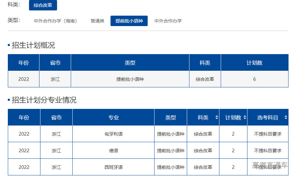Viewport: 297px width, 178px height.
Task: Select the 浙江 cell in the overview table
Action: (x=55, y=79)
